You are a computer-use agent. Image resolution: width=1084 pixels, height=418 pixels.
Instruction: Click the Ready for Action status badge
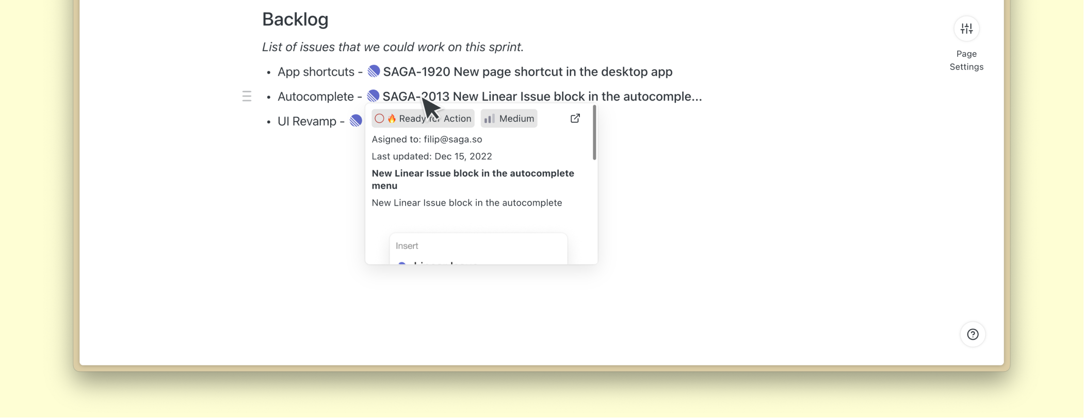coord(423,119)
